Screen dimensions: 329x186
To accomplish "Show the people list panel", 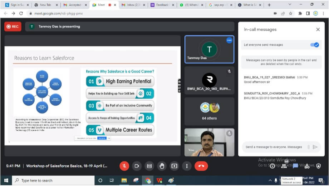I will point(284,166).
